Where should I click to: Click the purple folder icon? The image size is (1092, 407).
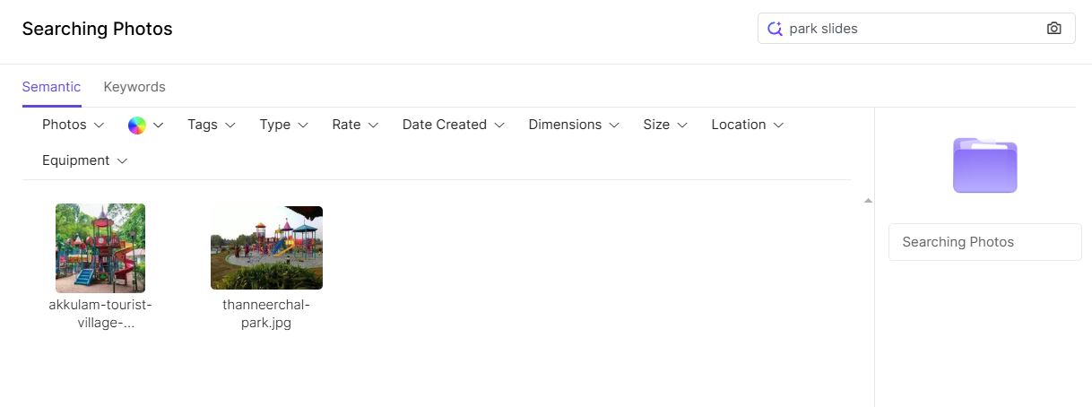984,166
